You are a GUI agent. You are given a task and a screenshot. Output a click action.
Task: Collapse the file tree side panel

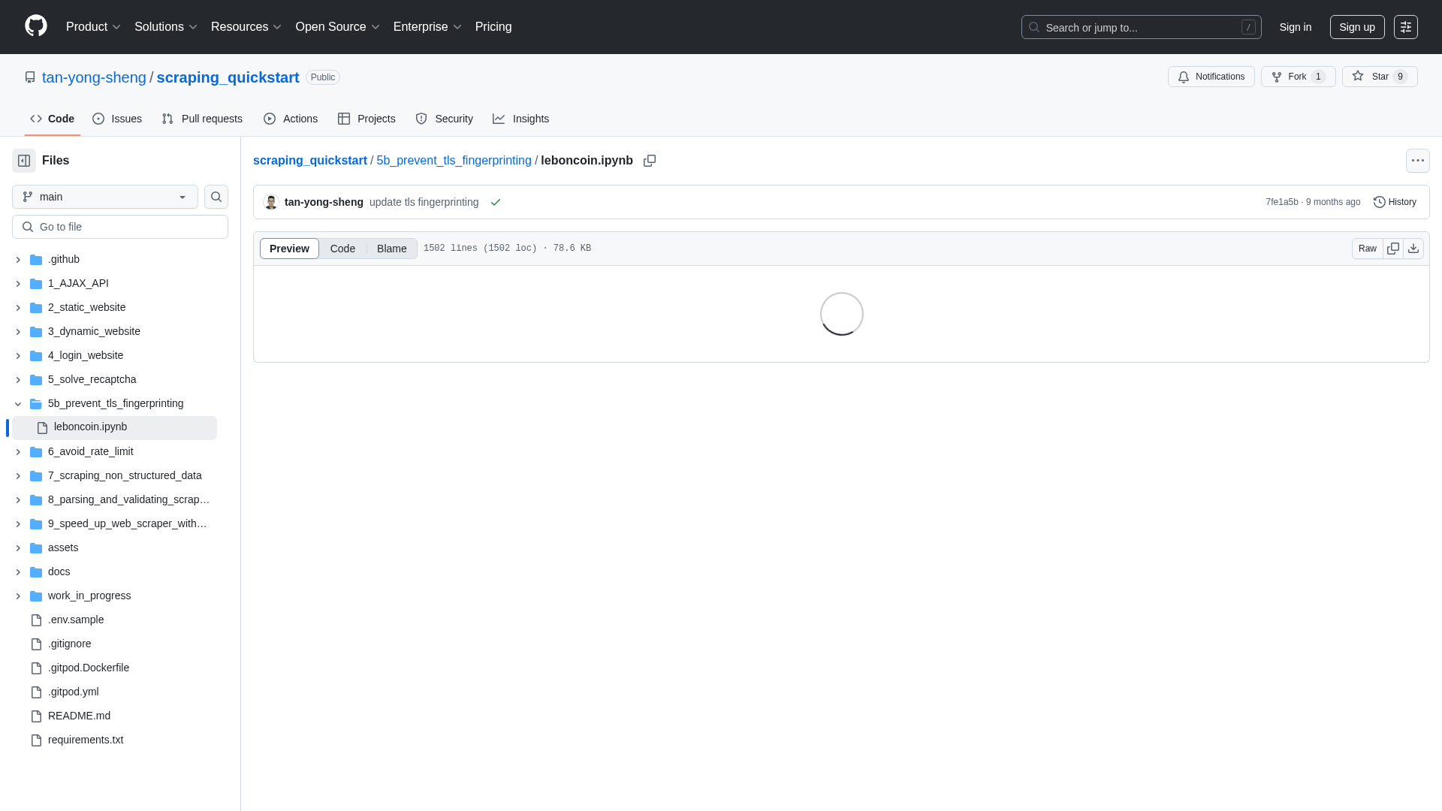(24, 161)
